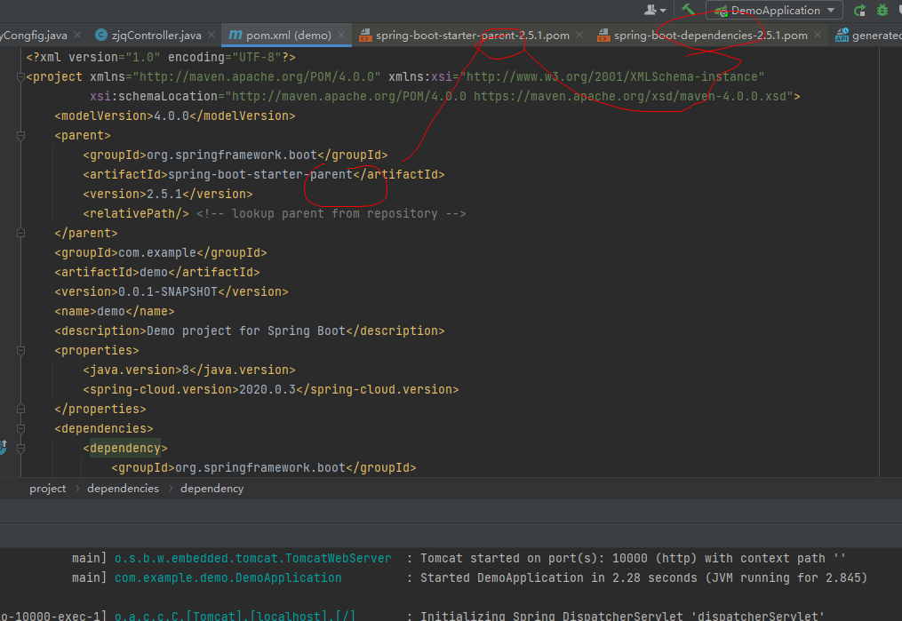
Task: Click the <version>2.5.1</version> line
Action: click(x=168, y=194)
